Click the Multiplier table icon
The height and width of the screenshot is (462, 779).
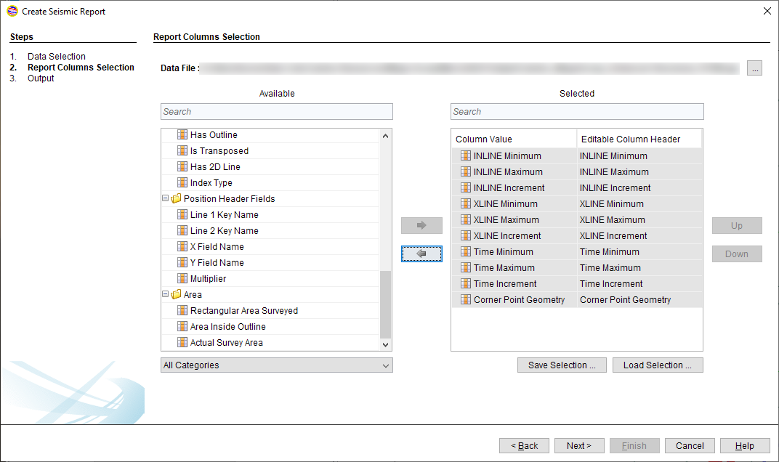[x=182, y=278]
